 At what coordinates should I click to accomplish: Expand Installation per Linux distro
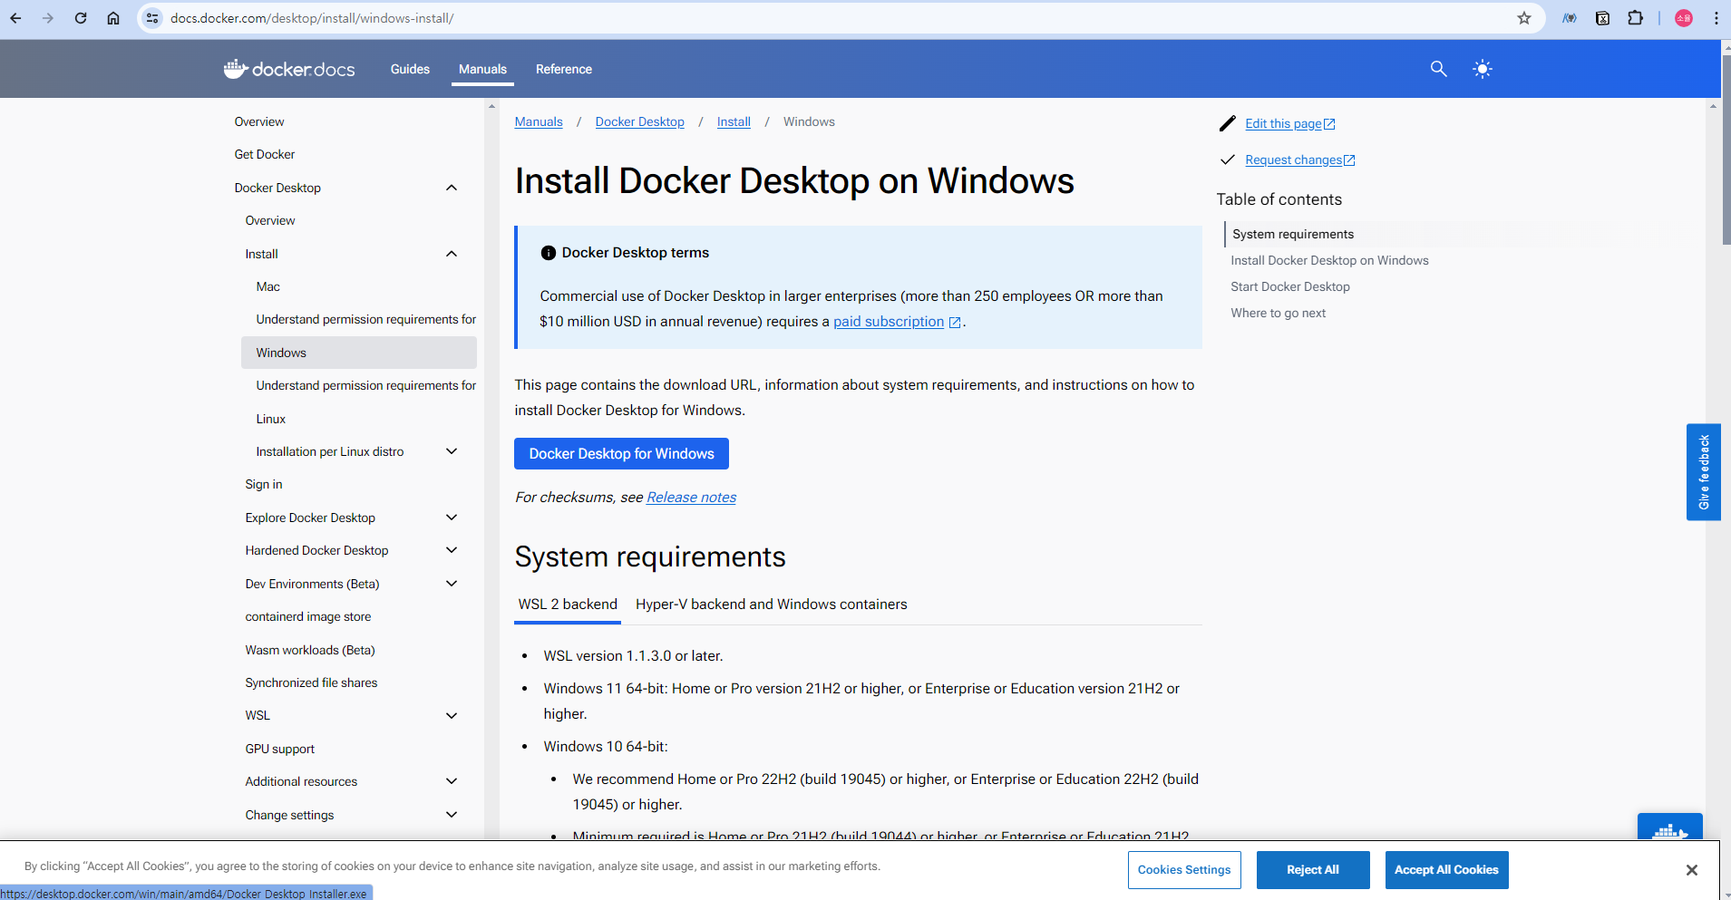pos(452,451)
